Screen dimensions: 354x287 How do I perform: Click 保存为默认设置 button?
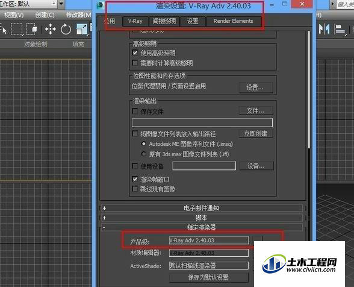pos(208,277)
